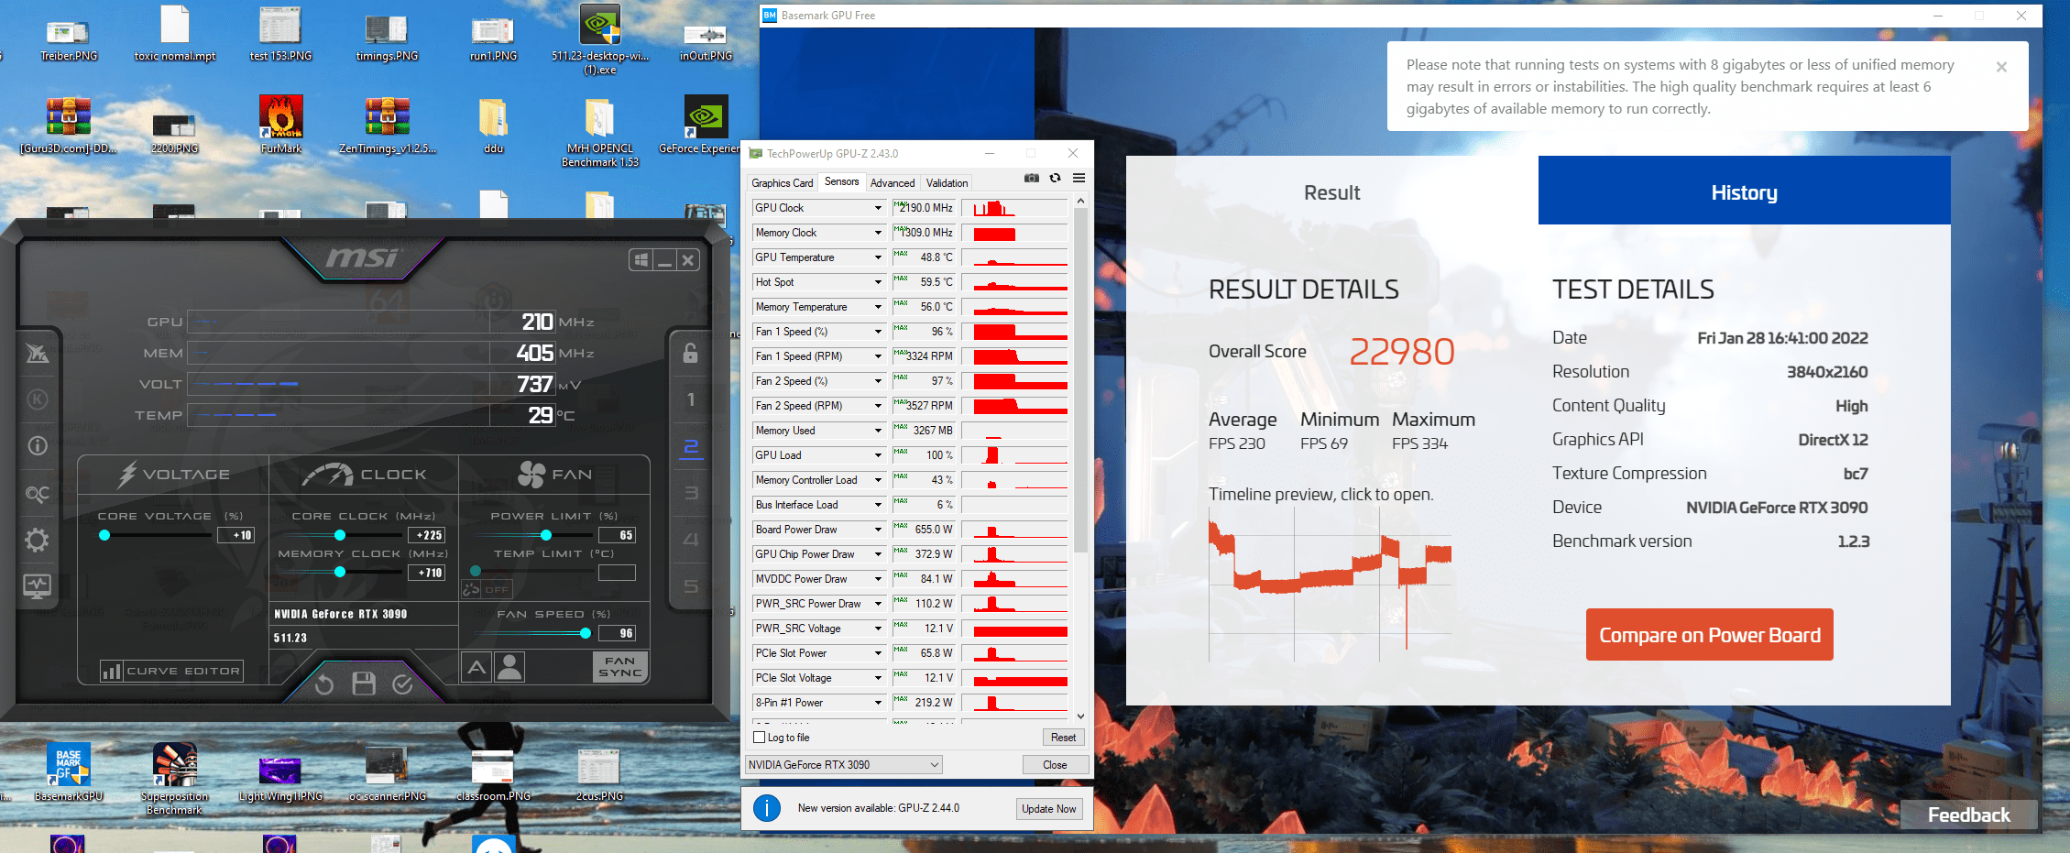The width and height of the screenshot is (2070, 853).
Task: Select Superposition Benchmark desktop icon
Action: pos(174,778)
